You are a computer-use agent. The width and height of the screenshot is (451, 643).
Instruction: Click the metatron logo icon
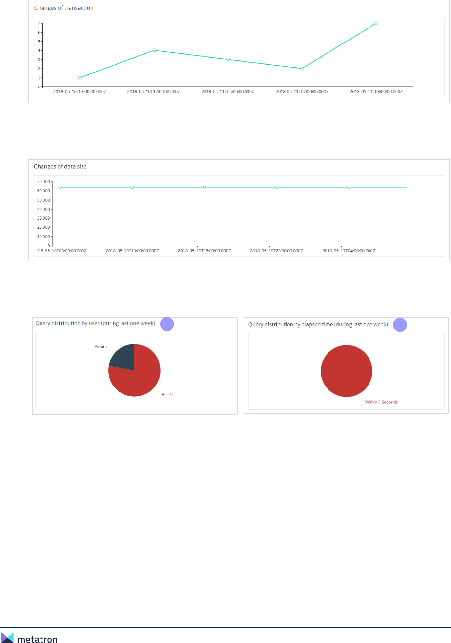coord(7,639)
